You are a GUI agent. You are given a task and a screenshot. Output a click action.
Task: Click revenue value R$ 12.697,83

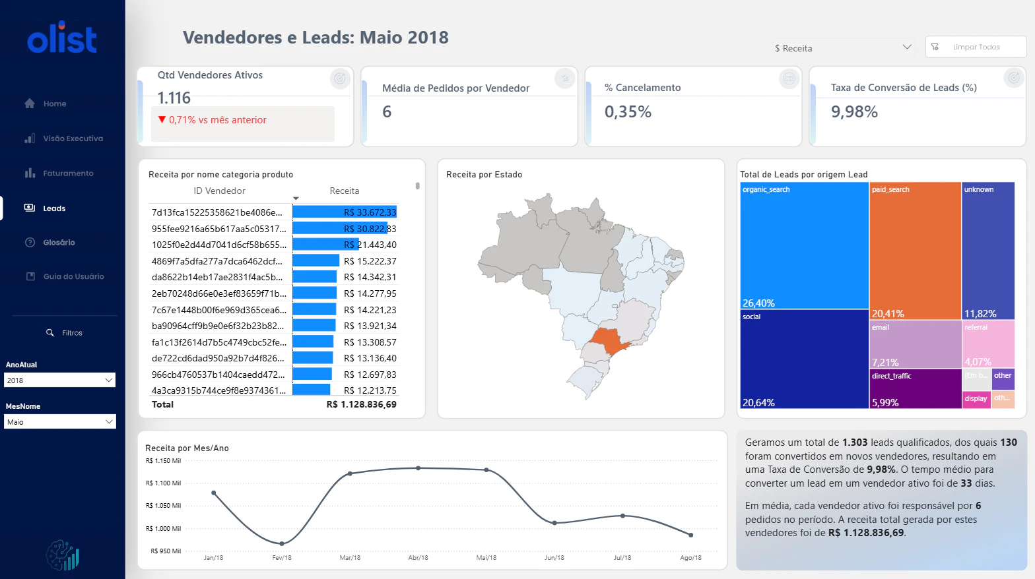(x=370, y=375)
